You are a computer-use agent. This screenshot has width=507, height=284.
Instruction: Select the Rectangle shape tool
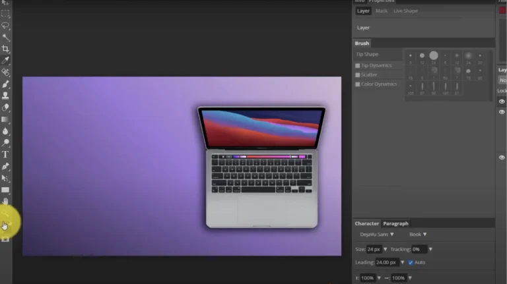5,190
